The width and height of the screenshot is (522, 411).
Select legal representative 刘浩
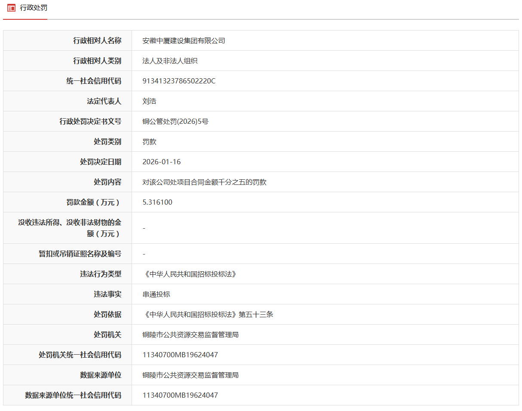tap(149, 101)
